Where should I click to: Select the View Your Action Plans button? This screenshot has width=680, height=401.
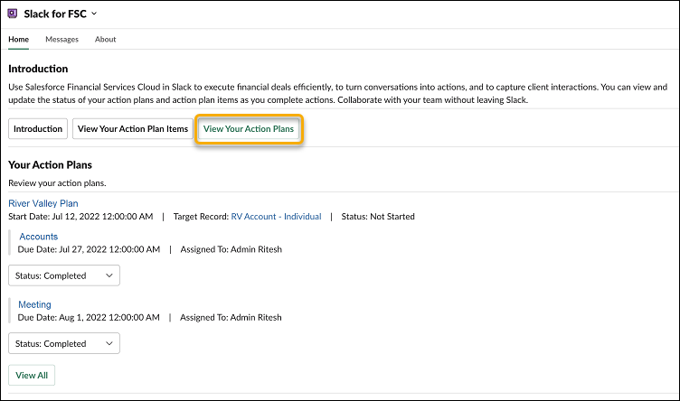pos(249,129)
